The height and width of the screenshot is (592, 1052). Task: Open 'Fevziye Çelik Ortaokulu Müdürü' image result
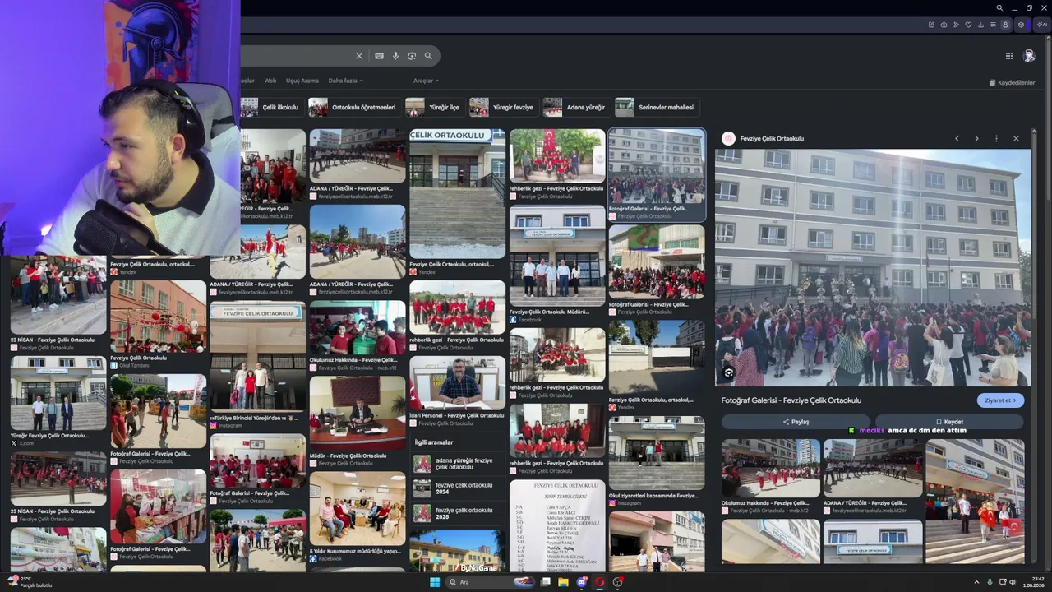coord(557,256)
